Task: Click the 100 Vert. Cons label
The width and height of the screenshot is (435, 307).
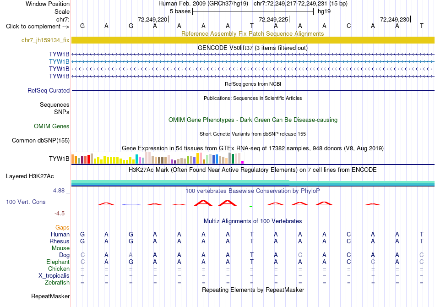Action: (x=26, y=202)
